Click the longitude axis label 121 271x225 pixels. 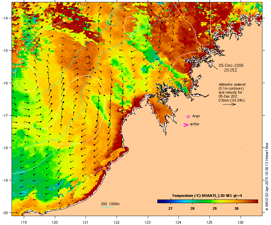click(86, 222)
